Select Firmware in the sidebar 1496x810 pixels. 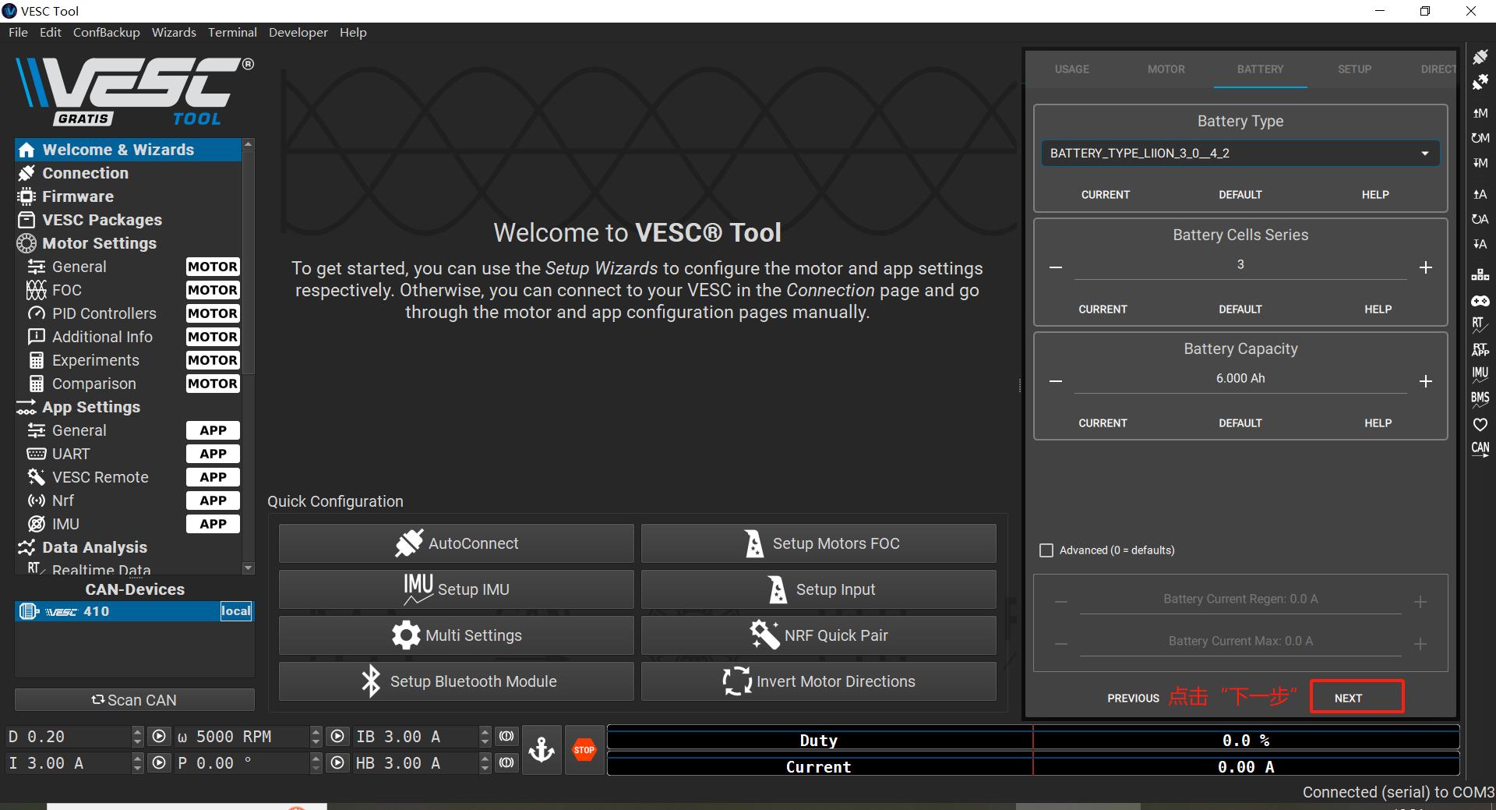point(128,196)
